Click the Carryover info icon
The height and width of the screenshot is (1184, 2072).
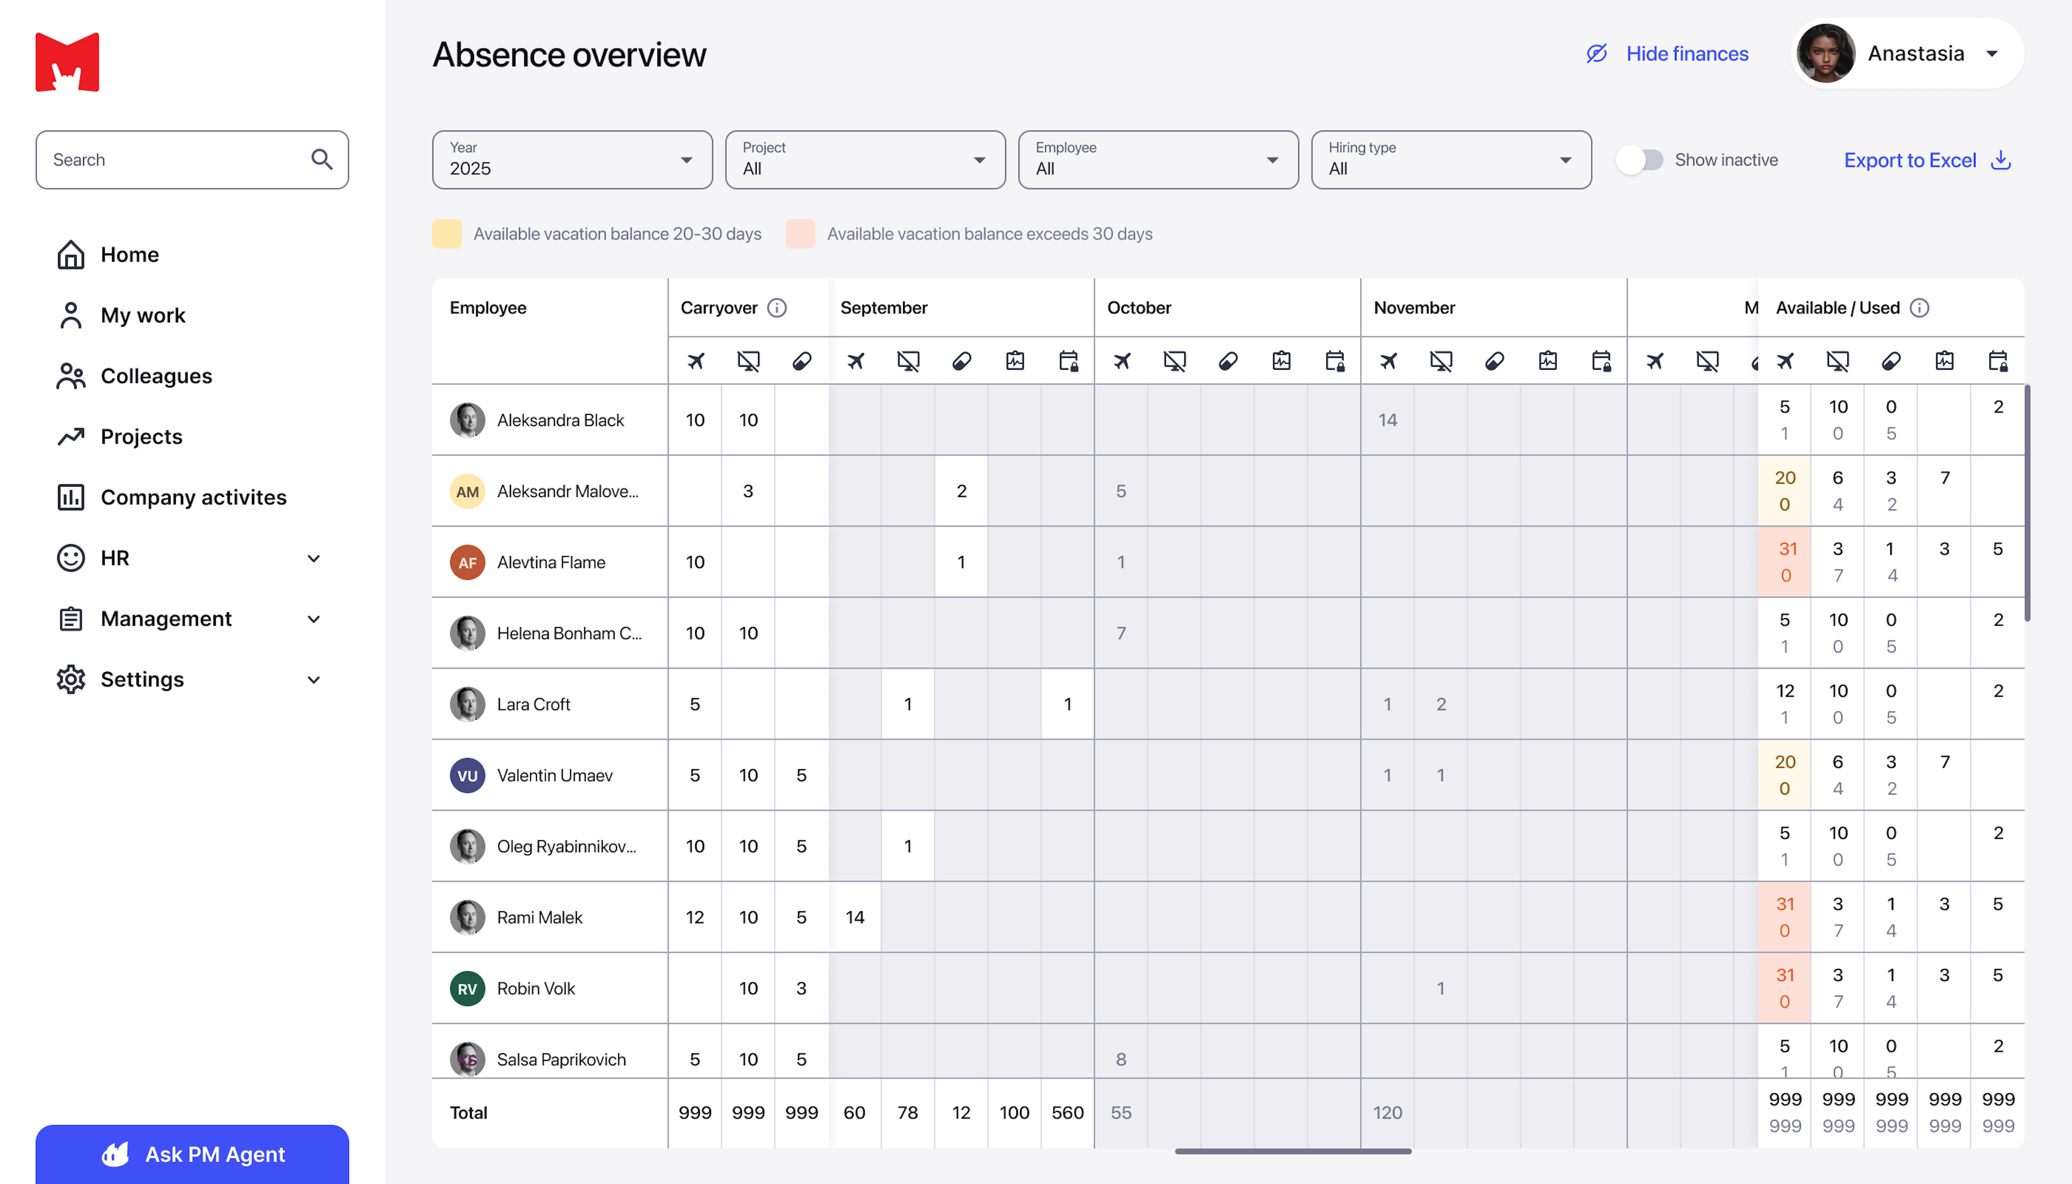tap(777, 307)
